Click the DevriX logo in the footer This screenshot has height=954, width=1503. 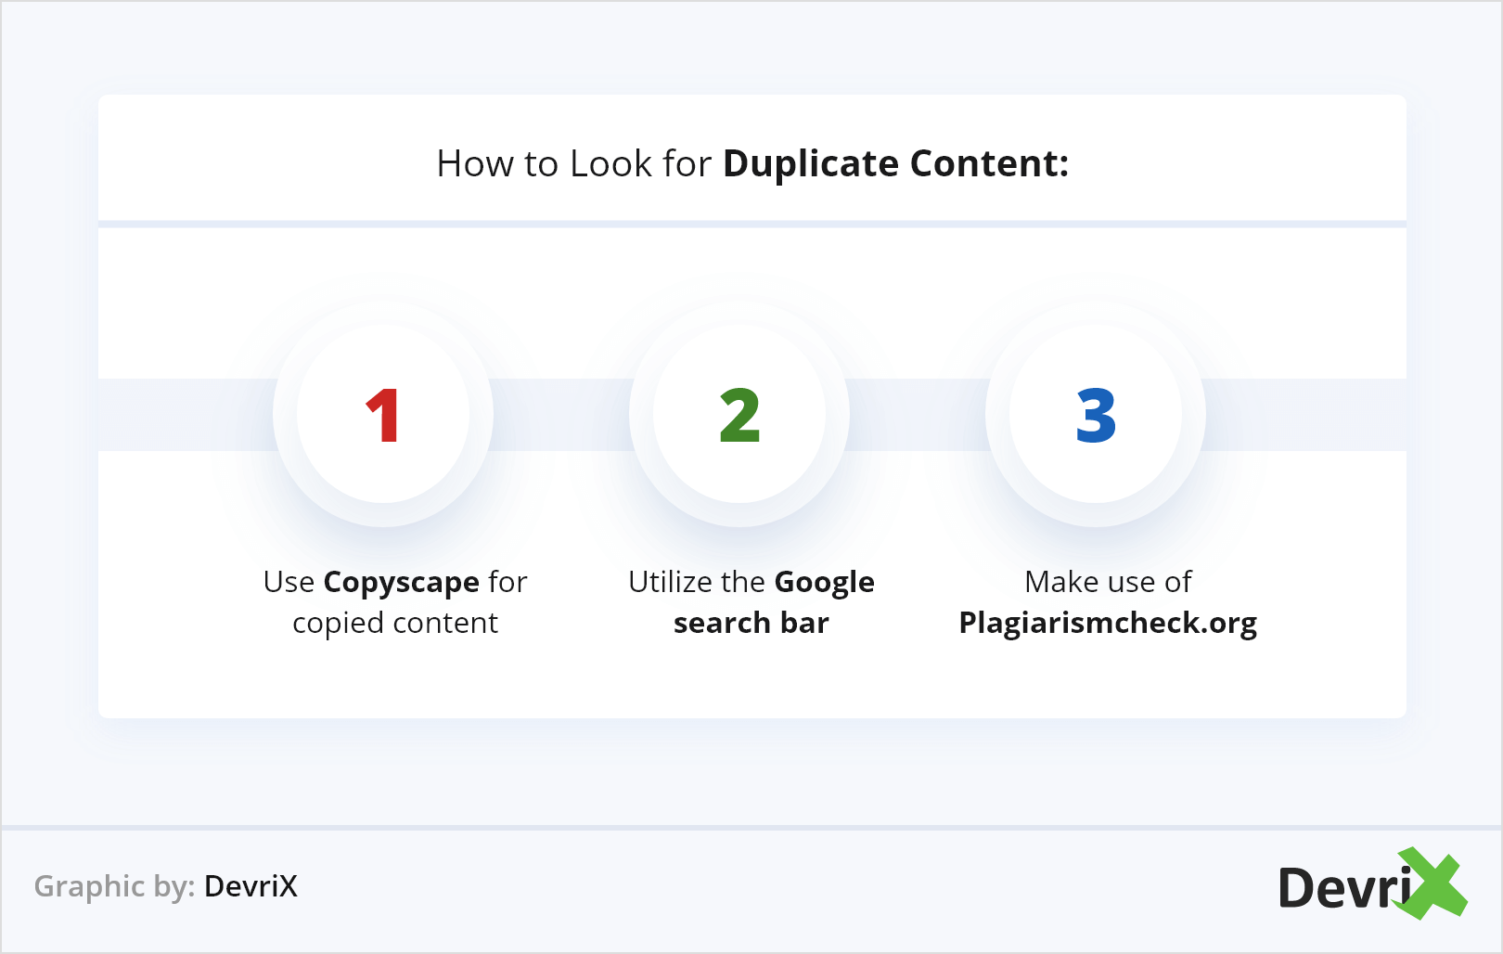[1373, 883]
